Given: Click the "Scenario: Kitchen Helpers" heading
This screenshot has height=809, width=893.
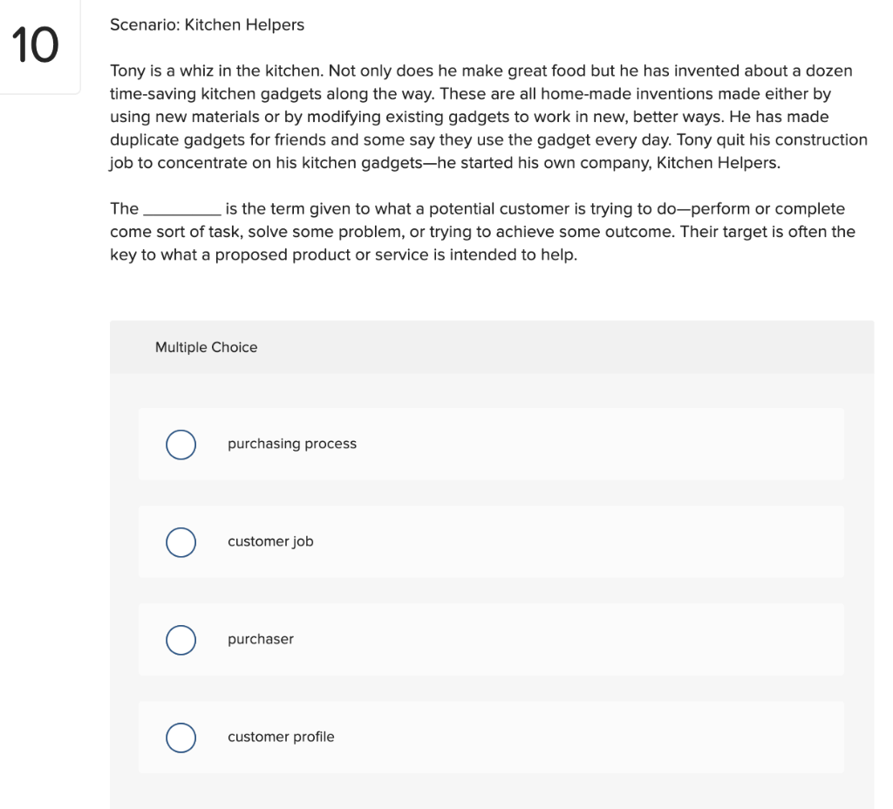Looking at the screenshot, I should coord(207,25).
